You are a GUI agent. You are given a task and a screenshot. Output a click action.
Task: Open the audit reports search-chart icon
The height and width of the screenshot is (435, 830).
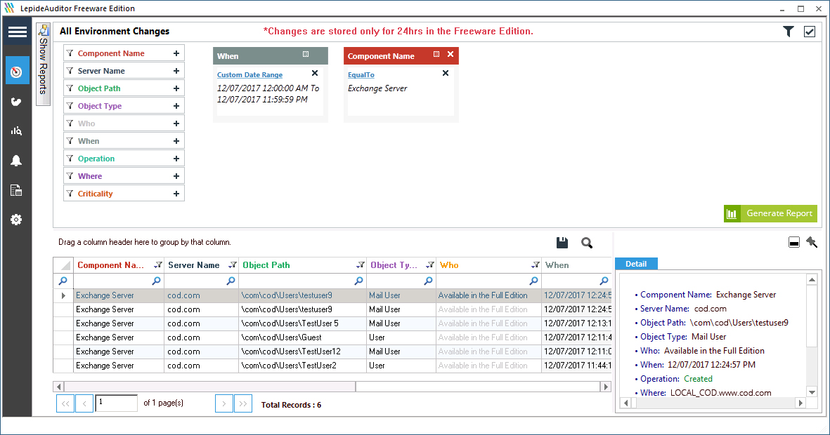click(16, 130)
